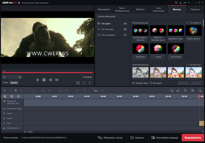This screenshot has width=205, height=143.
Task: Zoom in on the timeline
Action: 5,96
